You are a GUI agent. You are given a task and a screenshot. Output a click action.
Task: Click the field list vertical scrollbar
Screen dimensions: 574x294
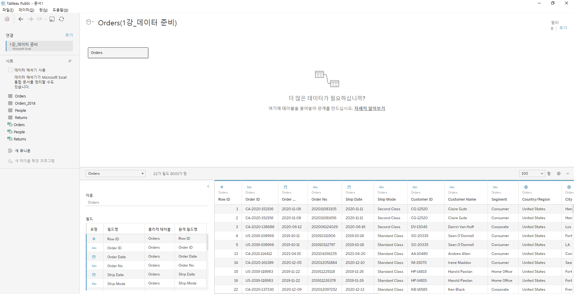click(x=207, y=242)
